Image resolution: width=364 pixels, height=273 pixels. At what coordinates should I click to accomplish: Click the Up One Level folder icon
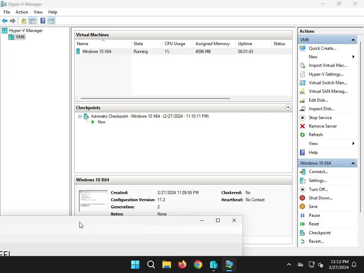[x=24, y=21]
